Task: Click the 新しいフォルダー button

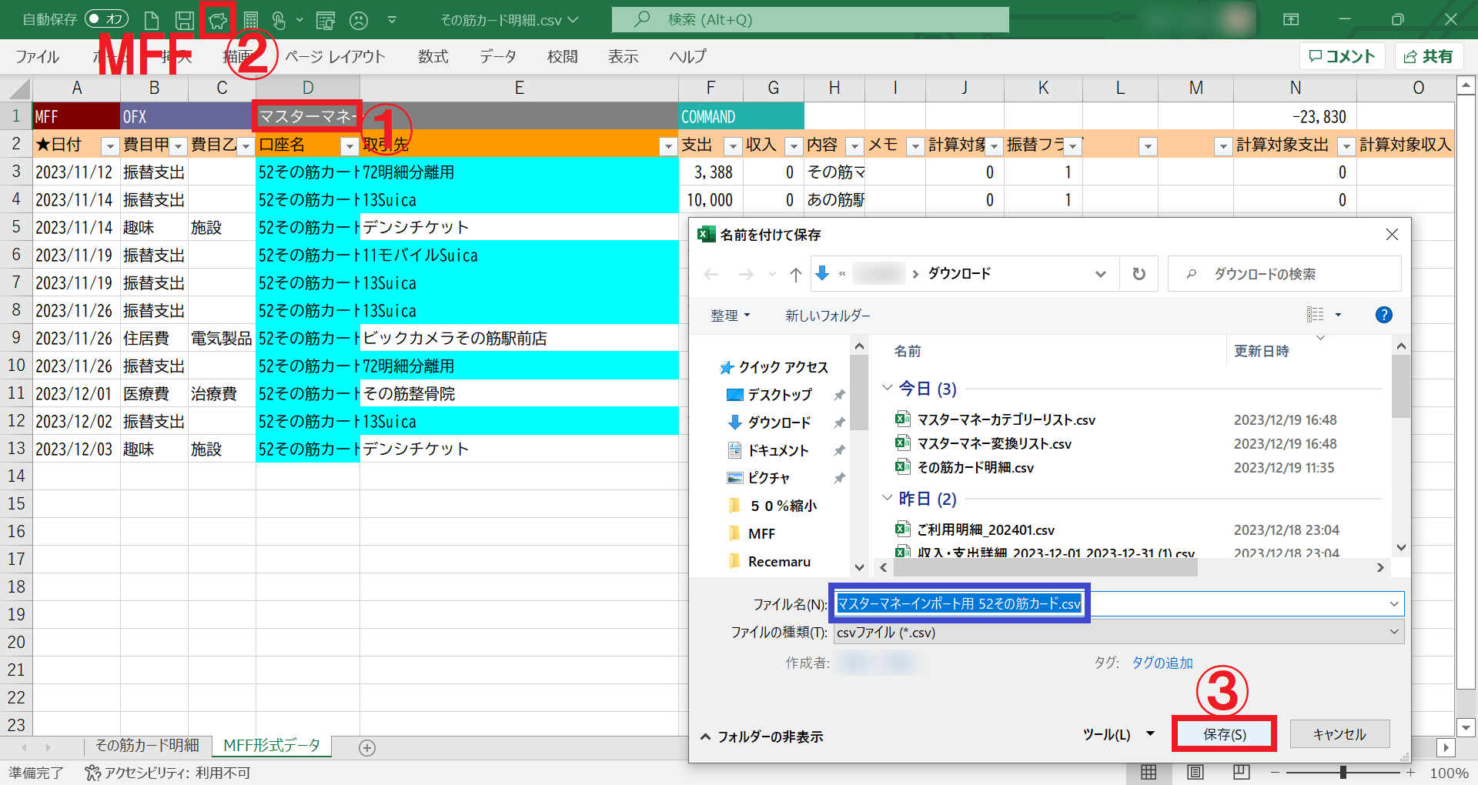Action: tap(828, 316)
